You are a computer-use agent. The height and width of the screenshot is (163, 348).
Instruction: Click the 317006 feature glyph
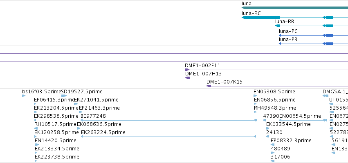tap(272, 161)
